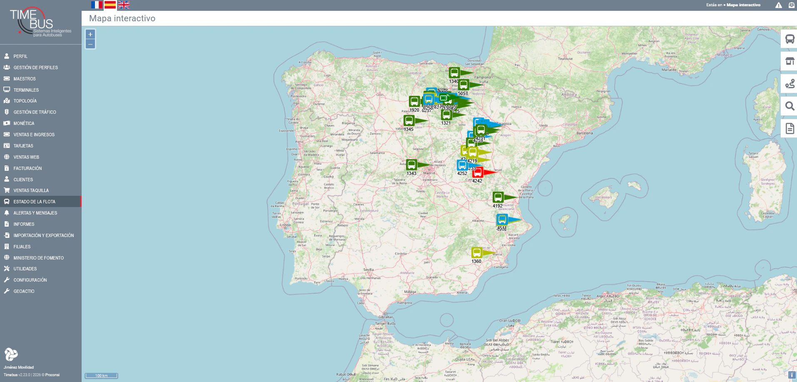Screen dimensions: 797x382
Task: Open Ventas Taquilla menu
Action: 41,190
